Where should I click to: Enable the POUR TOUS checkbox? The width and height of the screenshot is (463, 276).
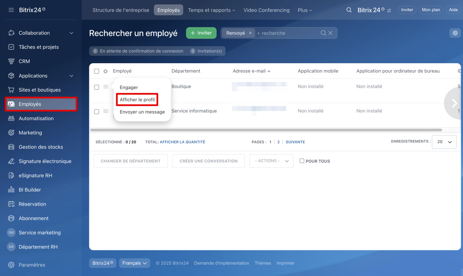point(302,161)
